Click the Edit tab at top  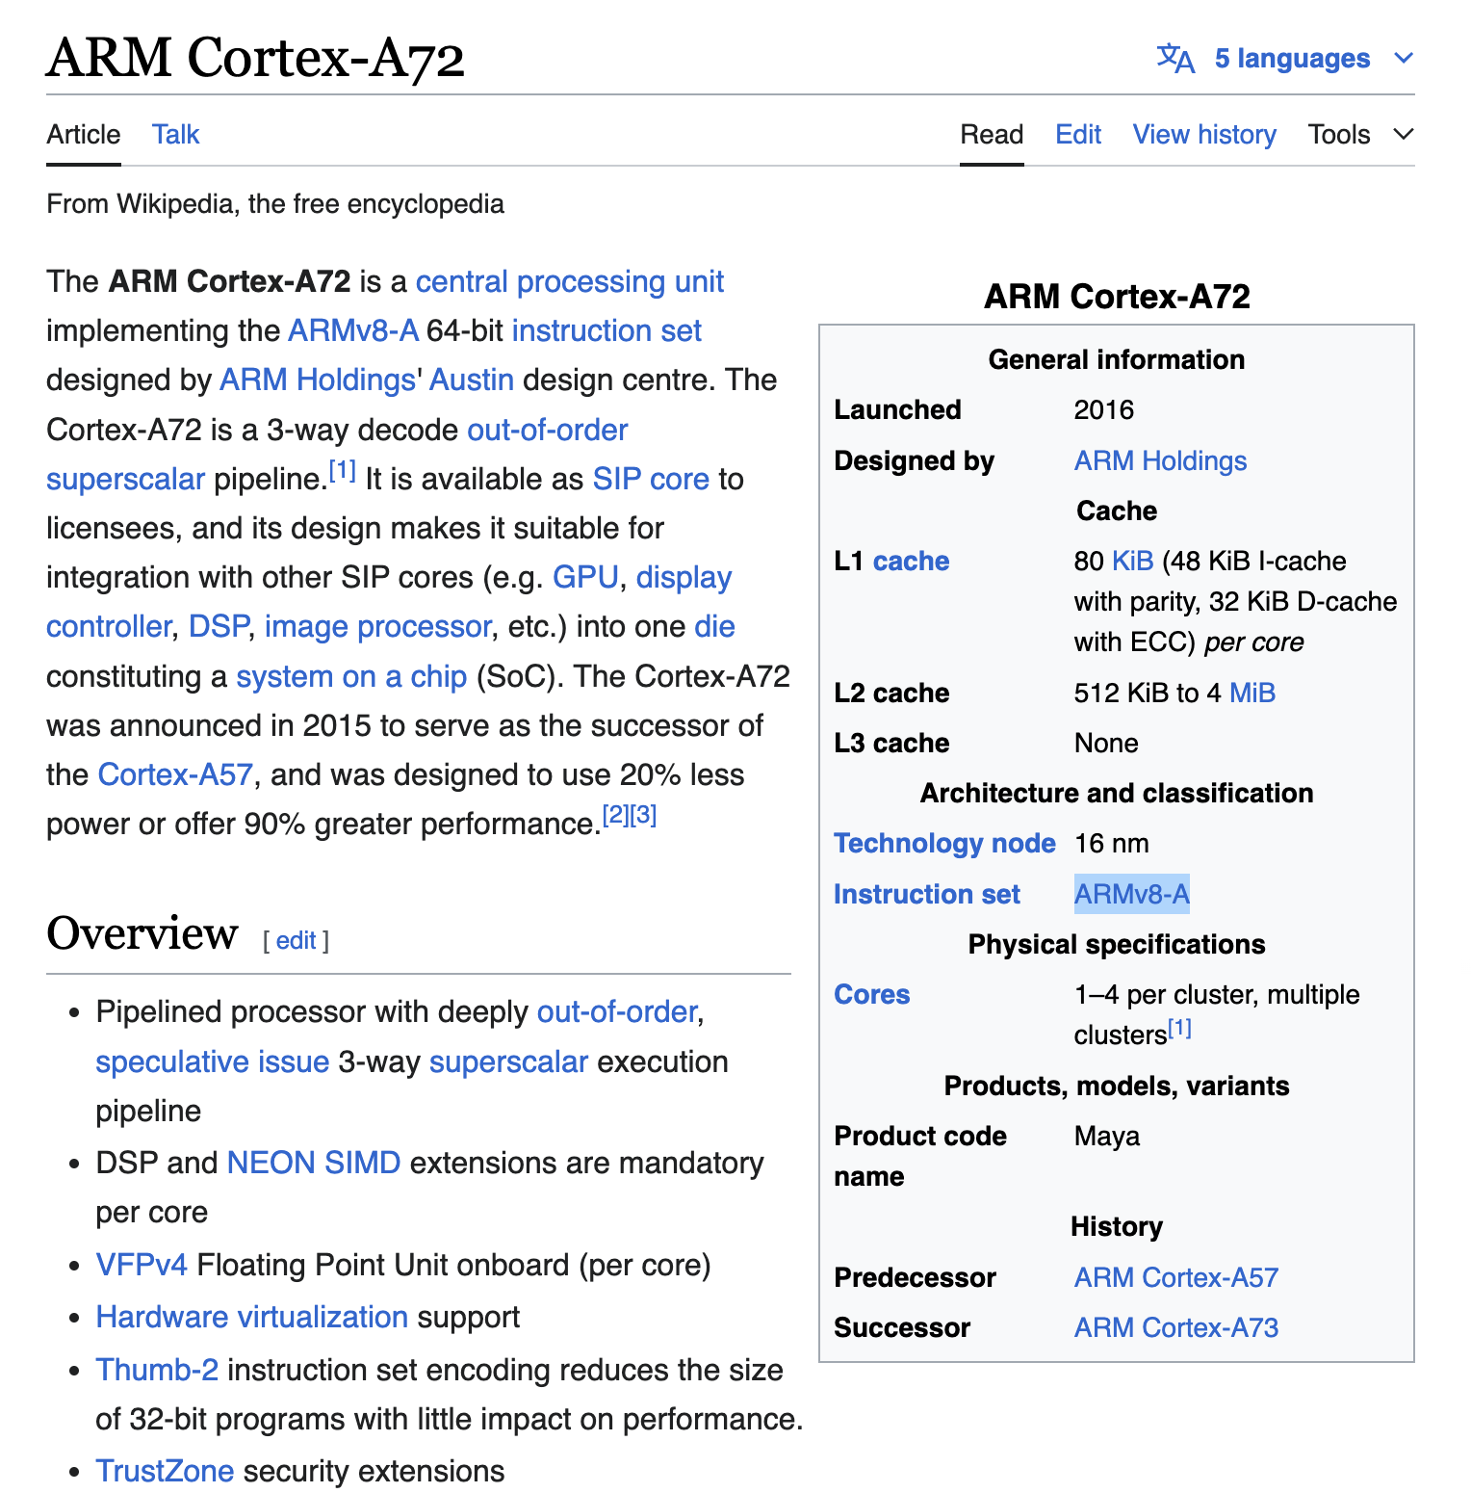point(1077,135)
